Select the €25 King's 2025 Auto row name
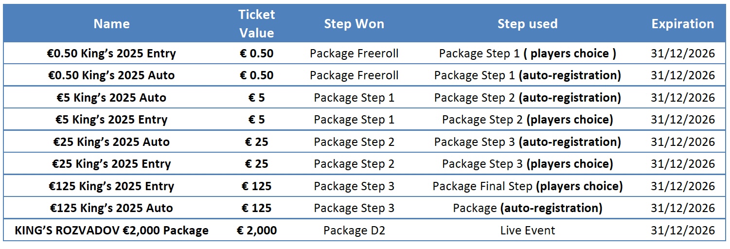 (x=112, y=142)
